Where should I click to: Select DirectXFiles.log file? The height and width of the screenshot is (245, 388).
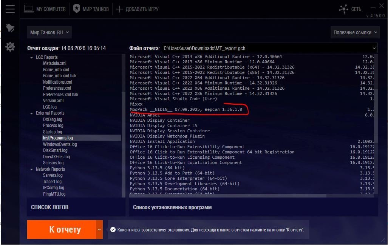[x=56, y=156]
